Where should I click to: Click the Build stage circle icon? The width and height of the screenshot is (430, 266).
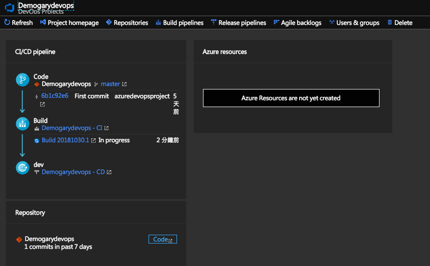(23, 124)
